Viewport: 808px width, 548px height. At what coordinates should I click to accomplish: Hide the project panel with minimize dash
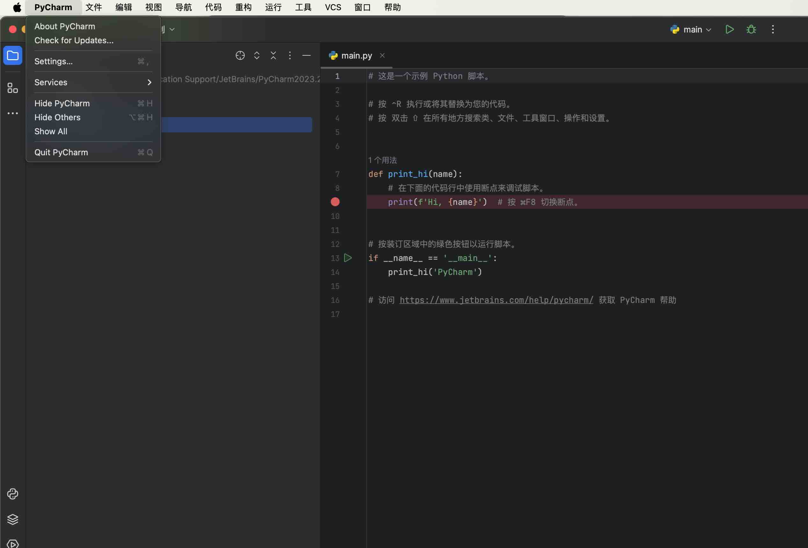pyautogui.click(x=306, y=56)
